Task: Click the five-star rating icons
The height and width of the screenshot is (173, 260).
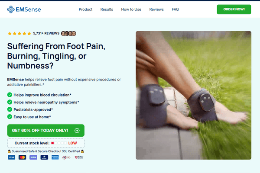Action: 19,34
